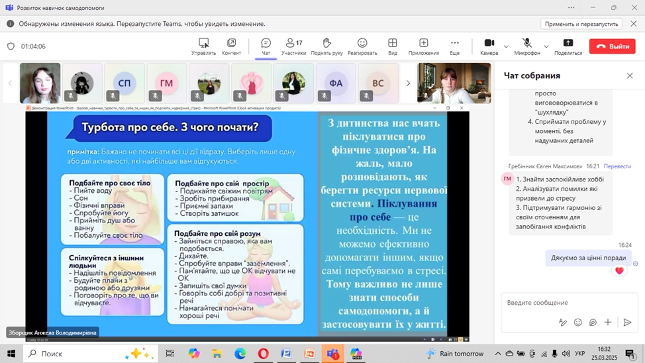Open the Content menu item
645x363 pixels.
[231, 44]
